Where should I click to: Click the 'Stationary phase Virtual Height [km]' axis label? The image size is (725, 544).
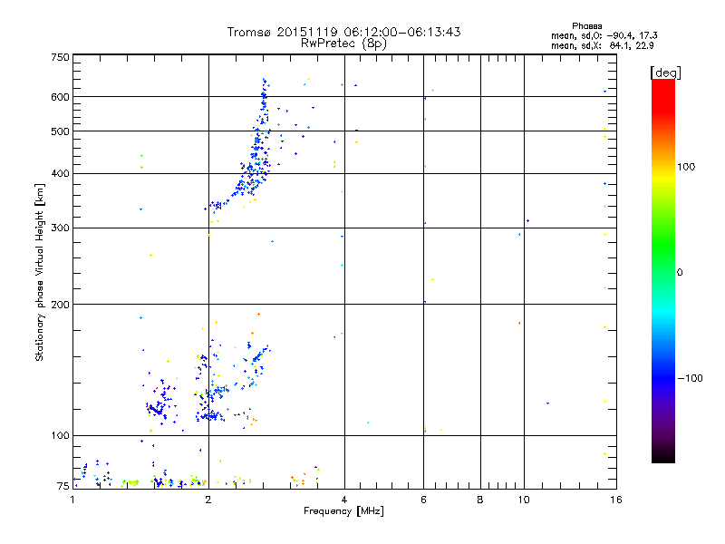(x=40, y=272)
